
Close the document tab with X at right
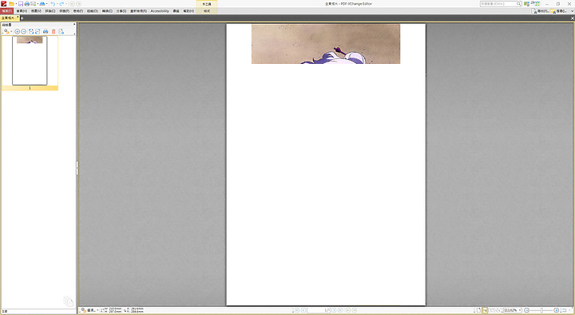[572, 18]
